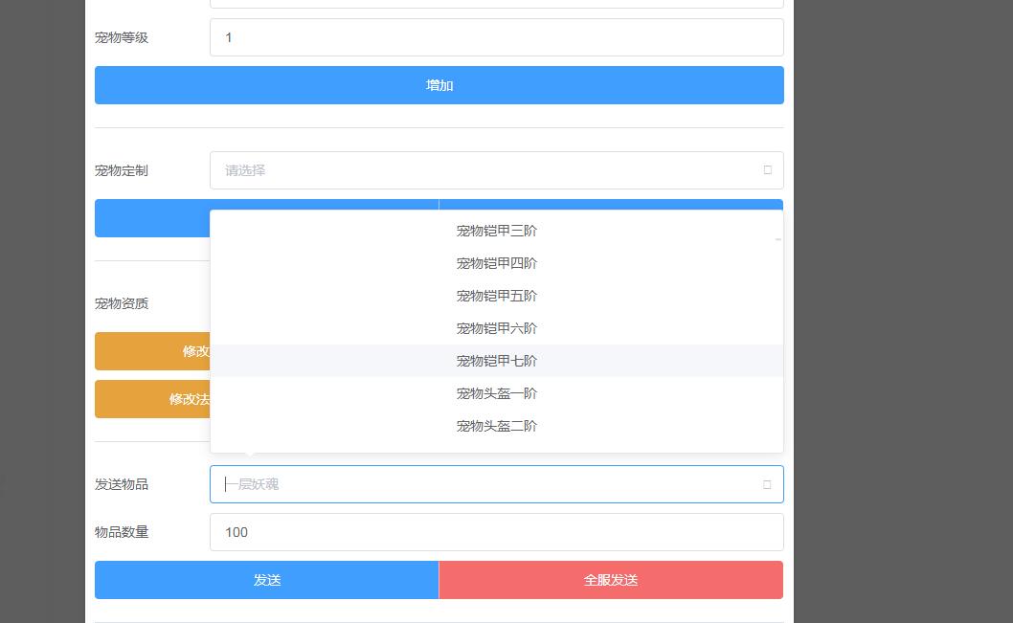Click the 物品数量 field showing 100

point(495,532)
